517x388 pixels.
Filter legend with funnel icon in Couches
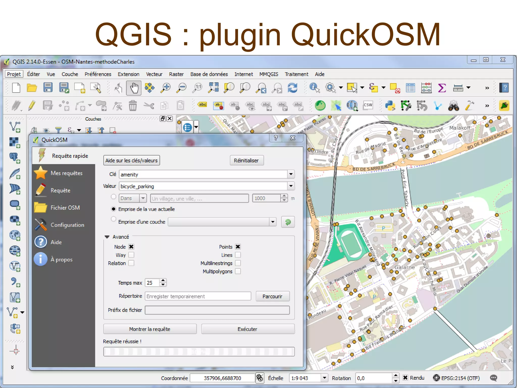point(58,130)
